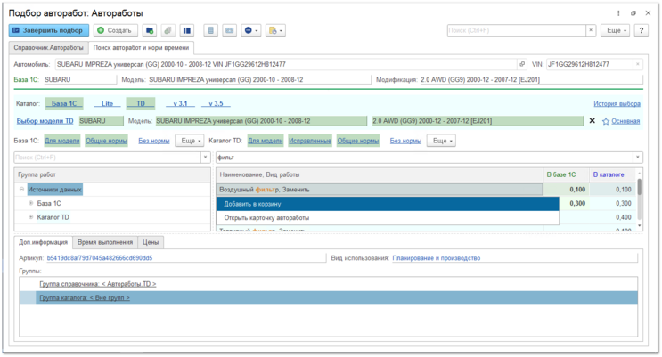Toggle the TD catalog button

[141, 103]
